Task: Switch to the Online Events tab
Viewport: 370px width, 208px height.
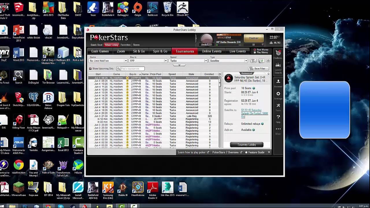Action: pos(212,51)
